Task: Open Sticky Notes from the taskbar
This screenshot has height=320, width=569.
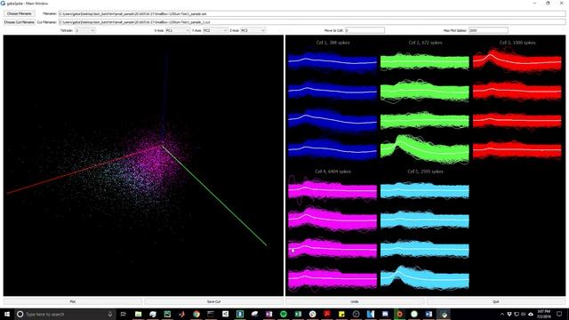Action: pyautogui.click(x=341, y=314)
